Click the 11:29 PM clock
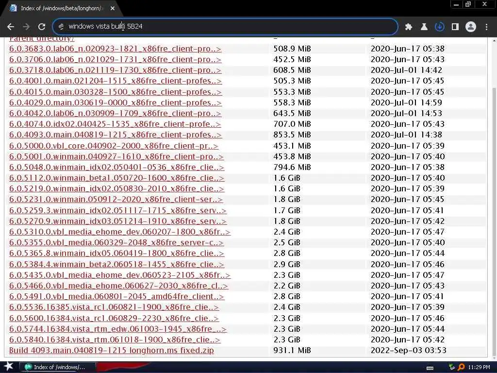The image size is (497, 373). click(479, 367)
